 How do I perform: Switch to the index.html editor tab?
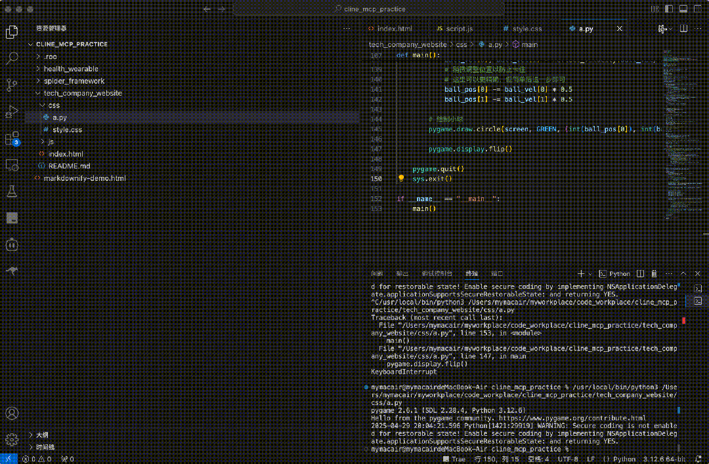click(x=394, y=29)
